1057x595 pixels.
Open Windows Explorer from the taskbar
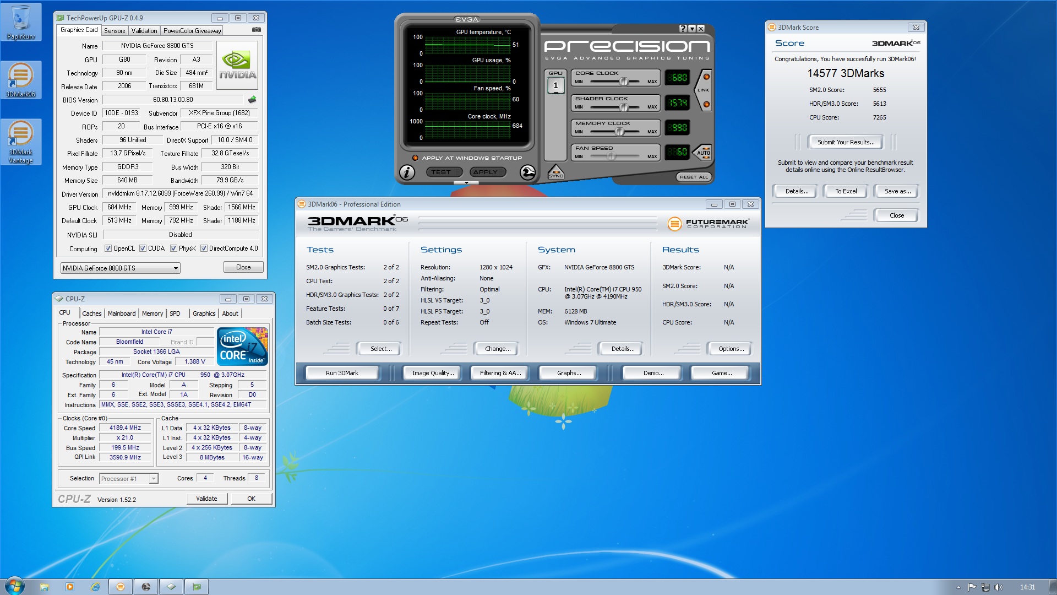click(x=44, y=587)
